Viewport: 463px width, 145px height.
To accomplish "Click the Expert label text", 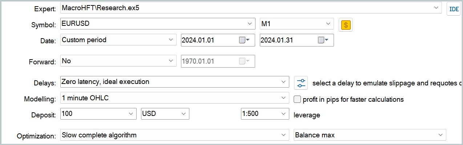I will tap(45, 9).
